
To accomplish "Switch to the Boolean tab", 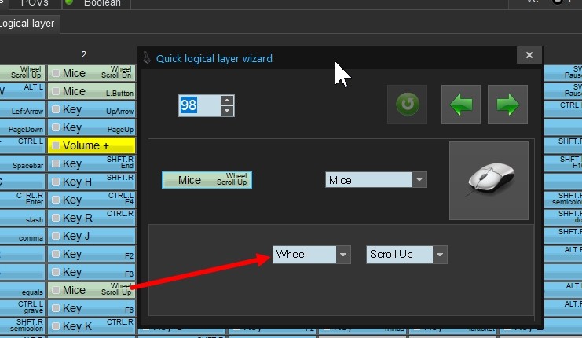I will [x=96, y=4].
